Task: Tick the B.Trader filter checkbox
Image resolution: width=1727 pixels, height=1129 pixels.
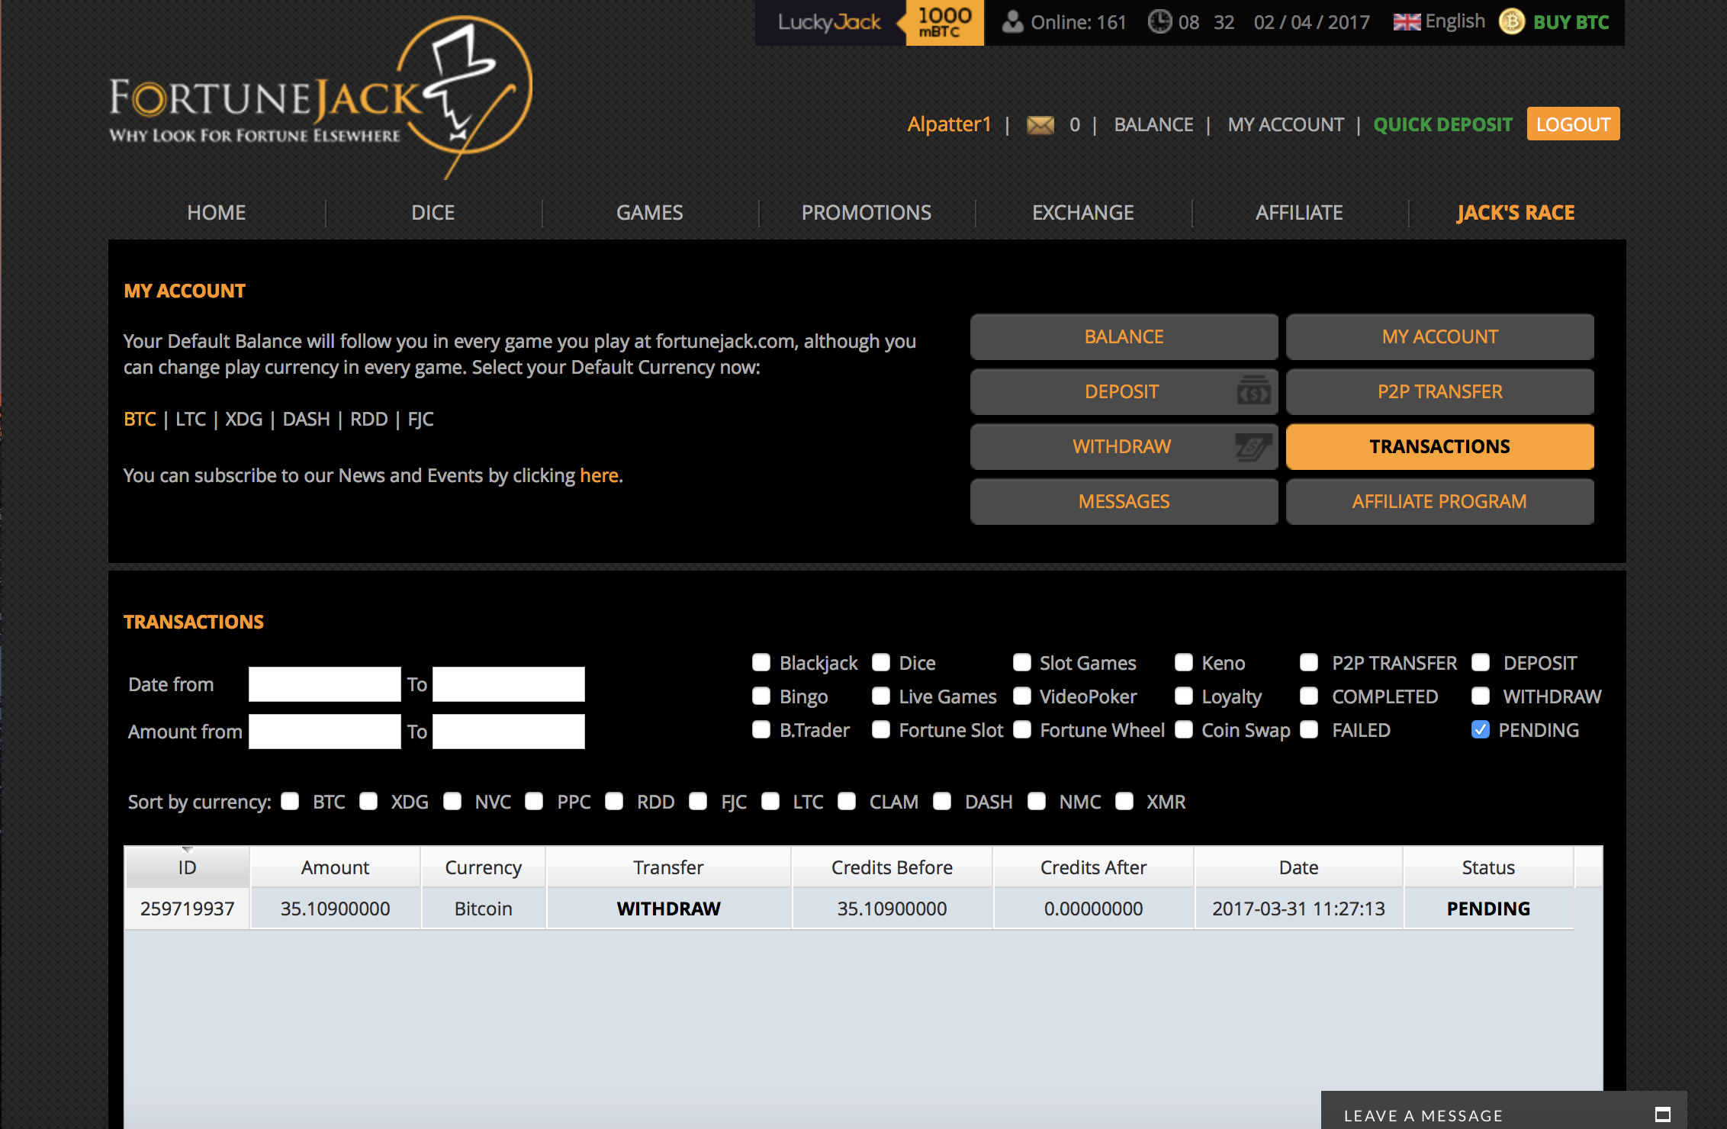Action: coord(761,729)
